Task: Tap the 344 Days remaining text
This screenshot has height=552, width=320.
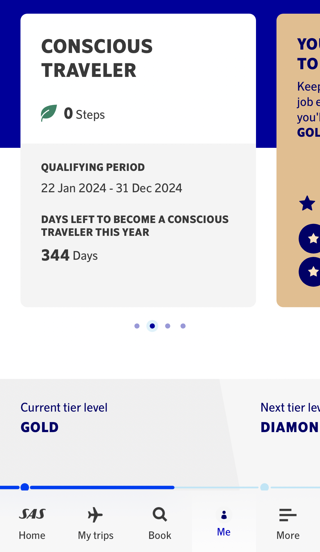Action: (69, 255)
